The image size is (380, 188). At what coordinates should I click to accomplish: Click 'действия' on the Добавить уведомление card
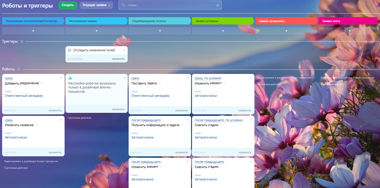[x=10, y=110]
